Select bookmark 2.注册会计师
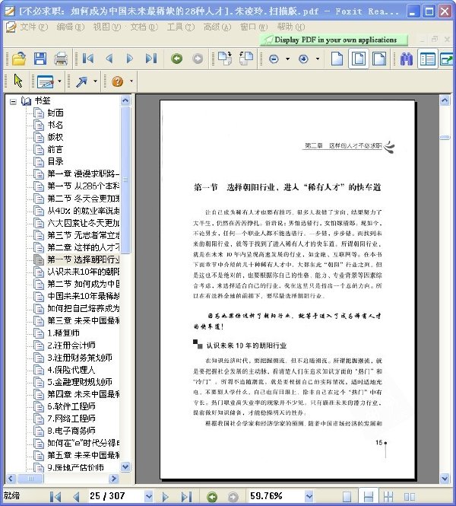Screen dimensions: 456x506 tap(71, 345)
